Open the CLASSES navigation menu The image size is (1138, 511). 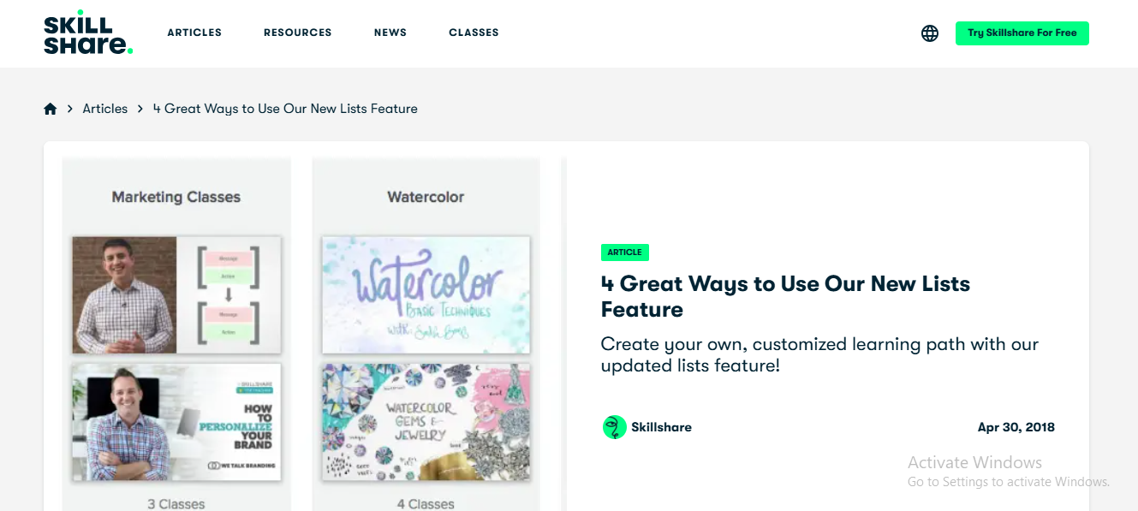[x=474, y=33]
